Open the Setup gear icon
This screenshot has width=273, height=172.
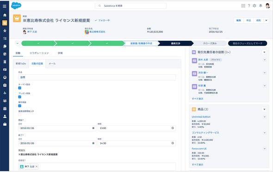(254, 6)
